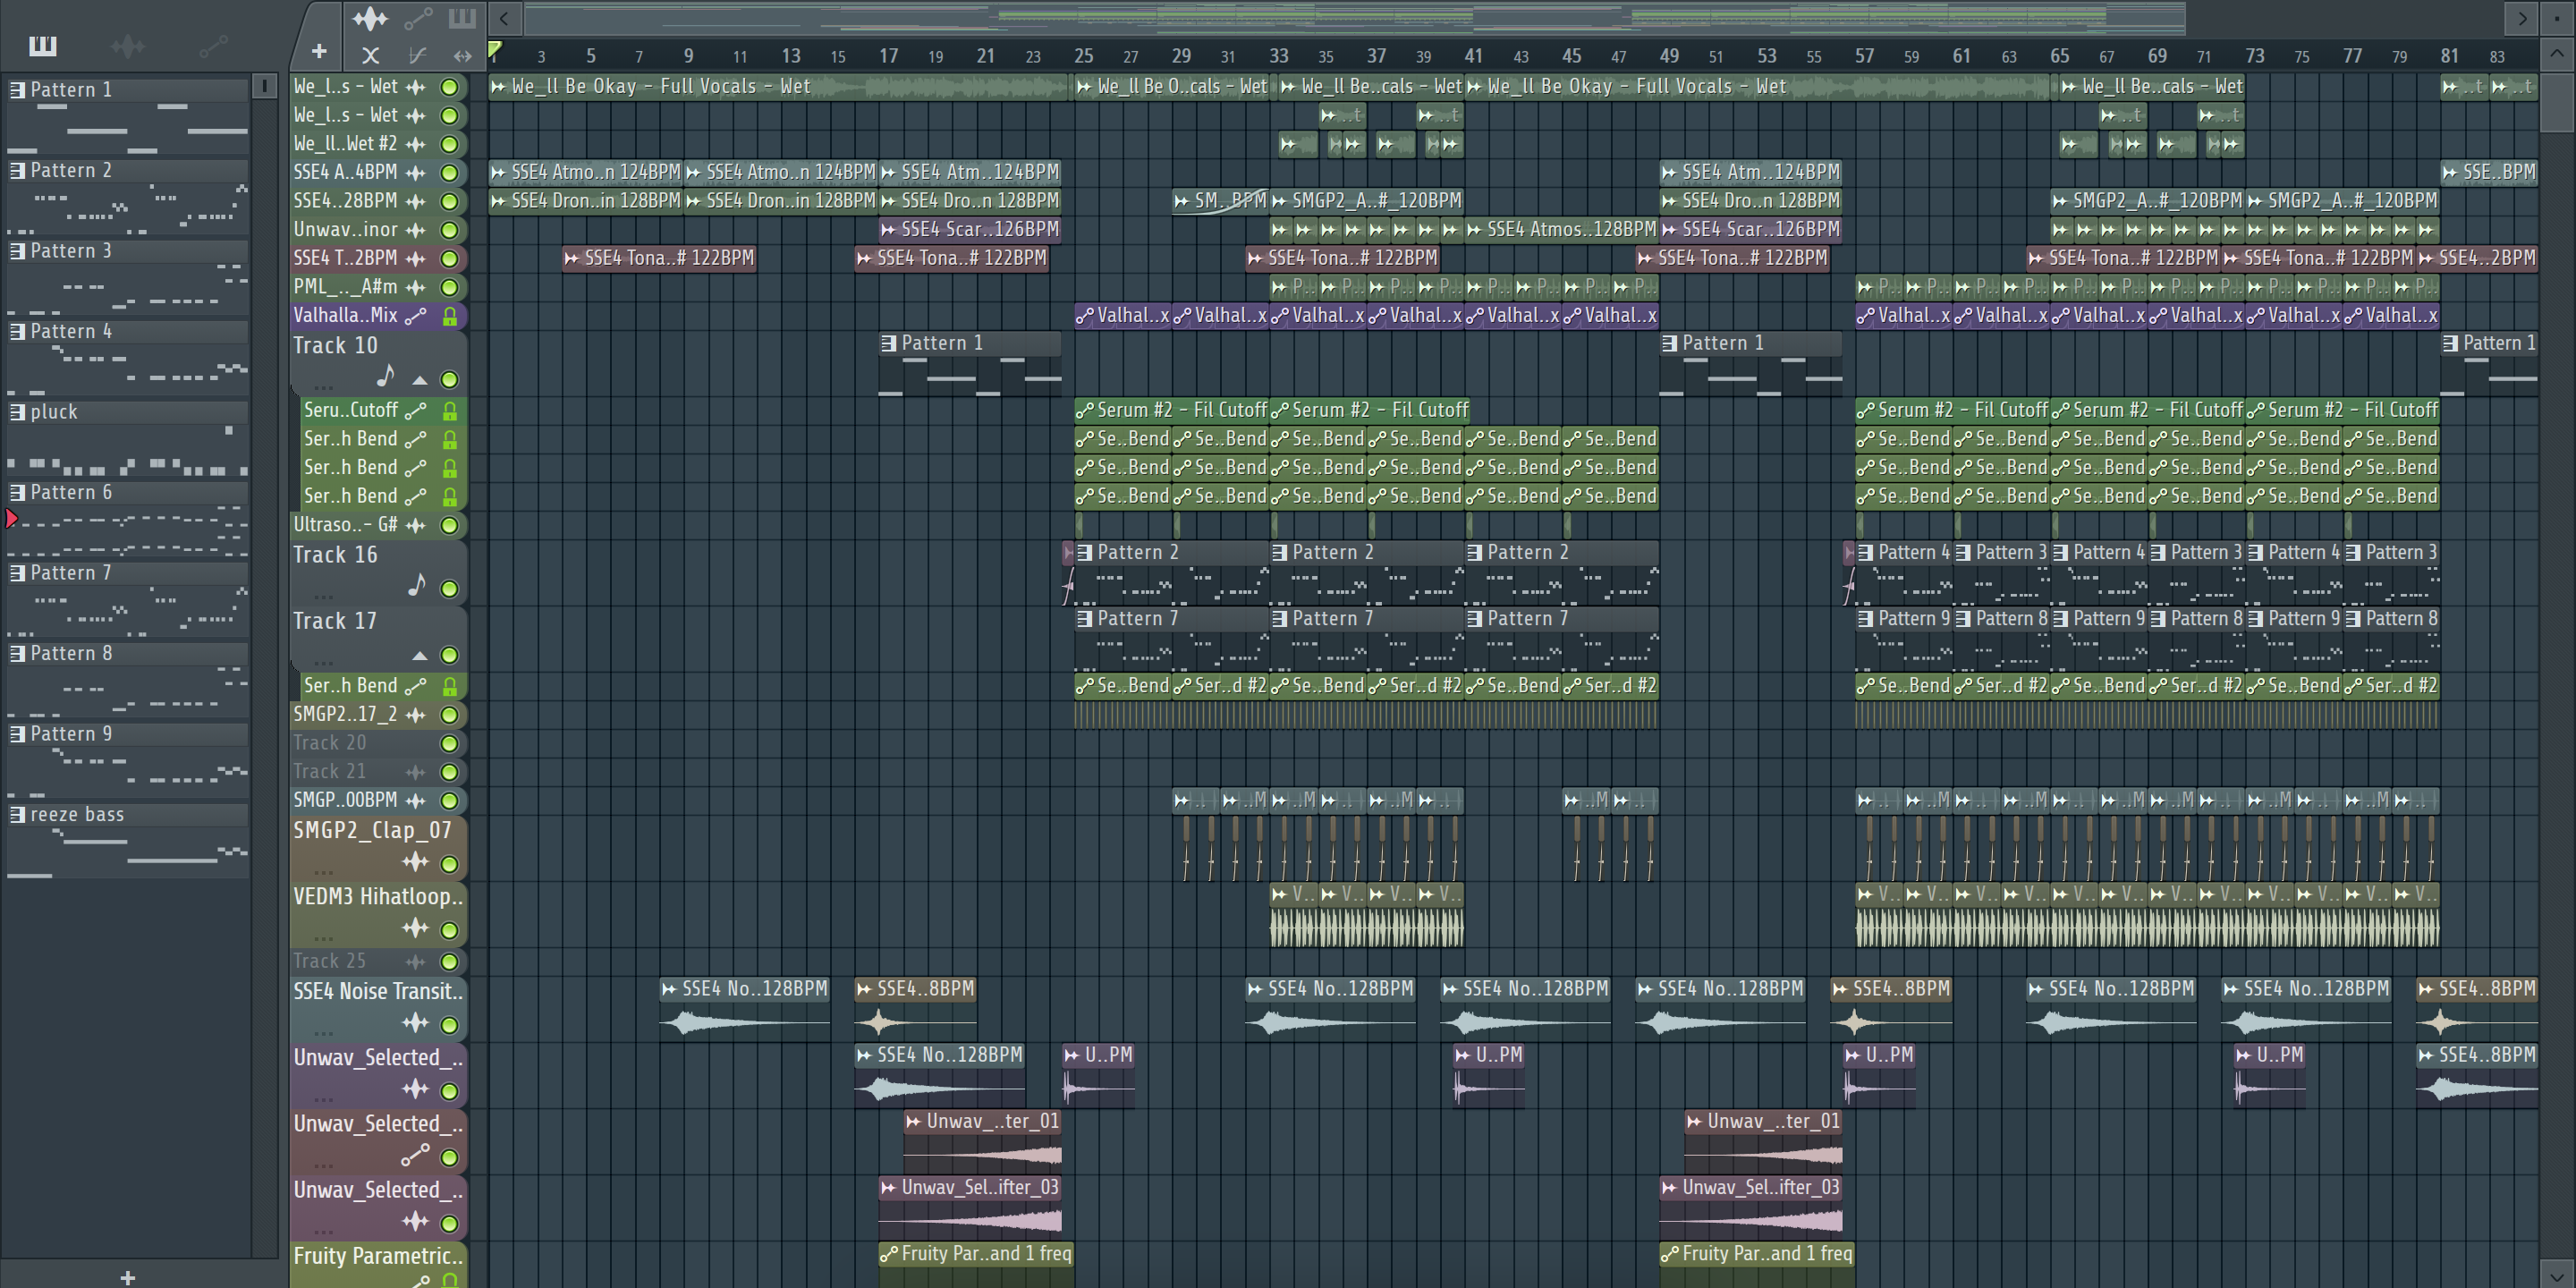The width and height of the screenshot is (2576, 1288).
Task: Select the first Serum #2 - Fil Cutoff clip
Action: [1172, 411]
